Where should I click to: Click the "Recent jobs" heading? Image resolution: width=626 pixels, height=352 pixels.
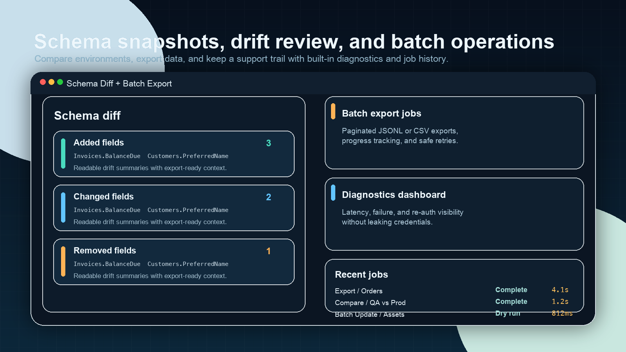362,275
